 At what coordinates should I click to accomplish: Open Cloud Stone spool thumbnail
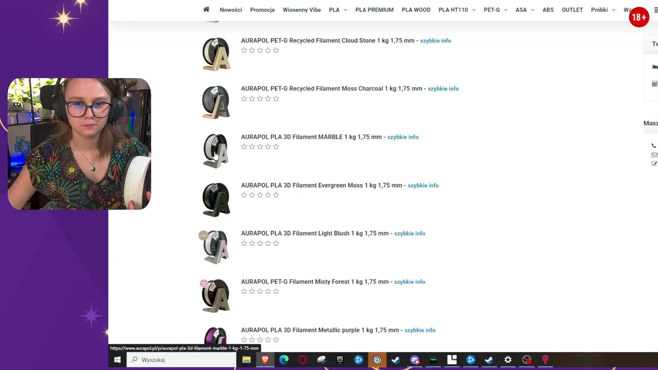point(216,53)
